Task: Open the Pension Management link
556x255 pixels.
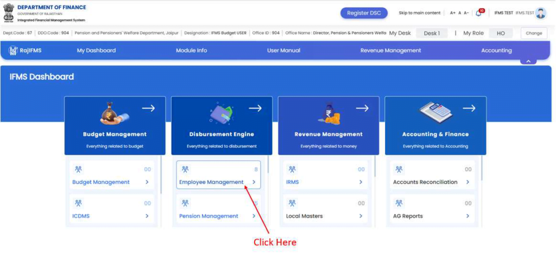Action: tap(208, 216)
